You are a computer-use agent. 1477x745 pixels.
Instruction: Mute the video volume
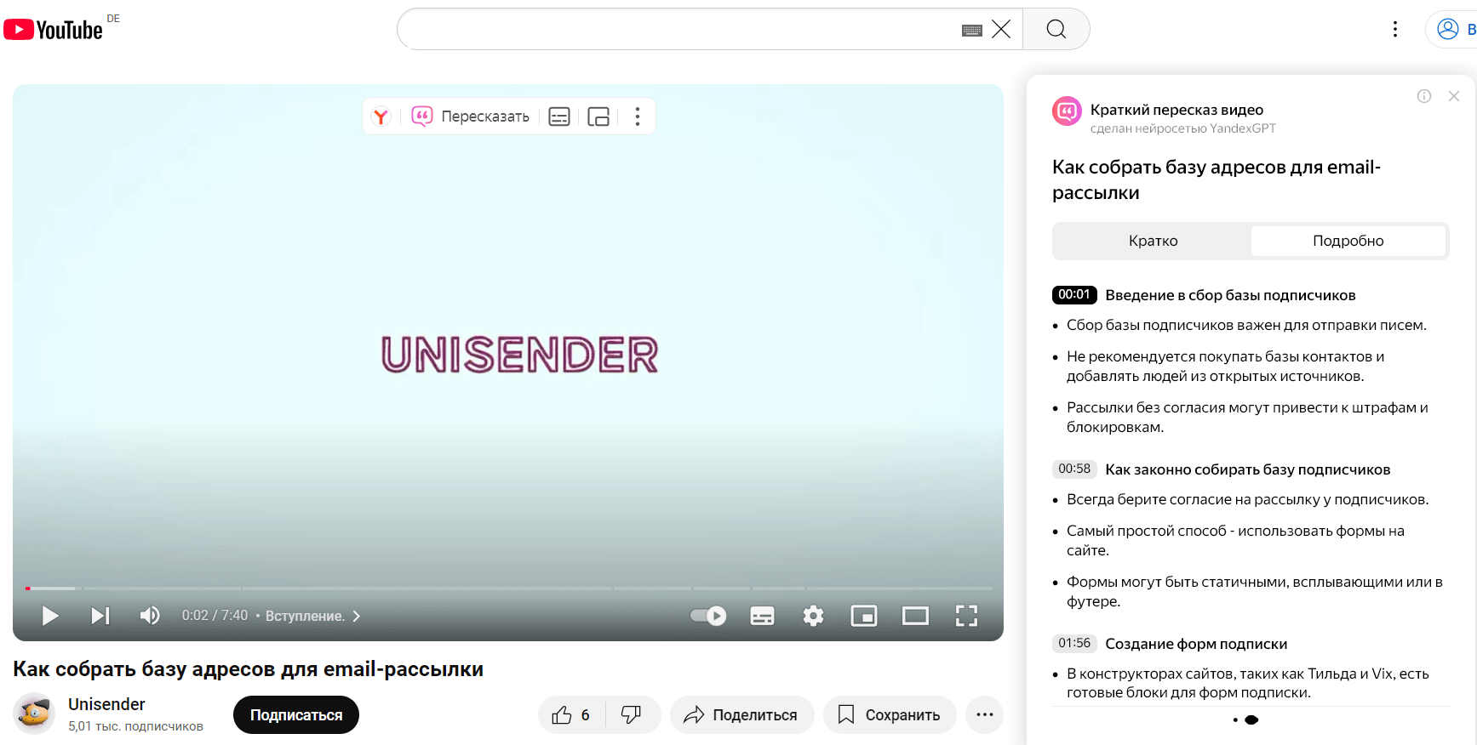150,616
